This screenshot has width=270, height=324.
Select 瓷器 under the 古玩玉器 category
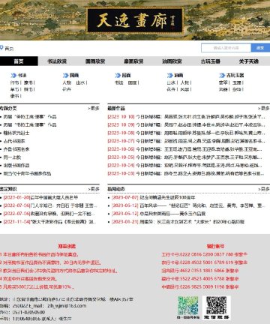[x=223, y=89]
